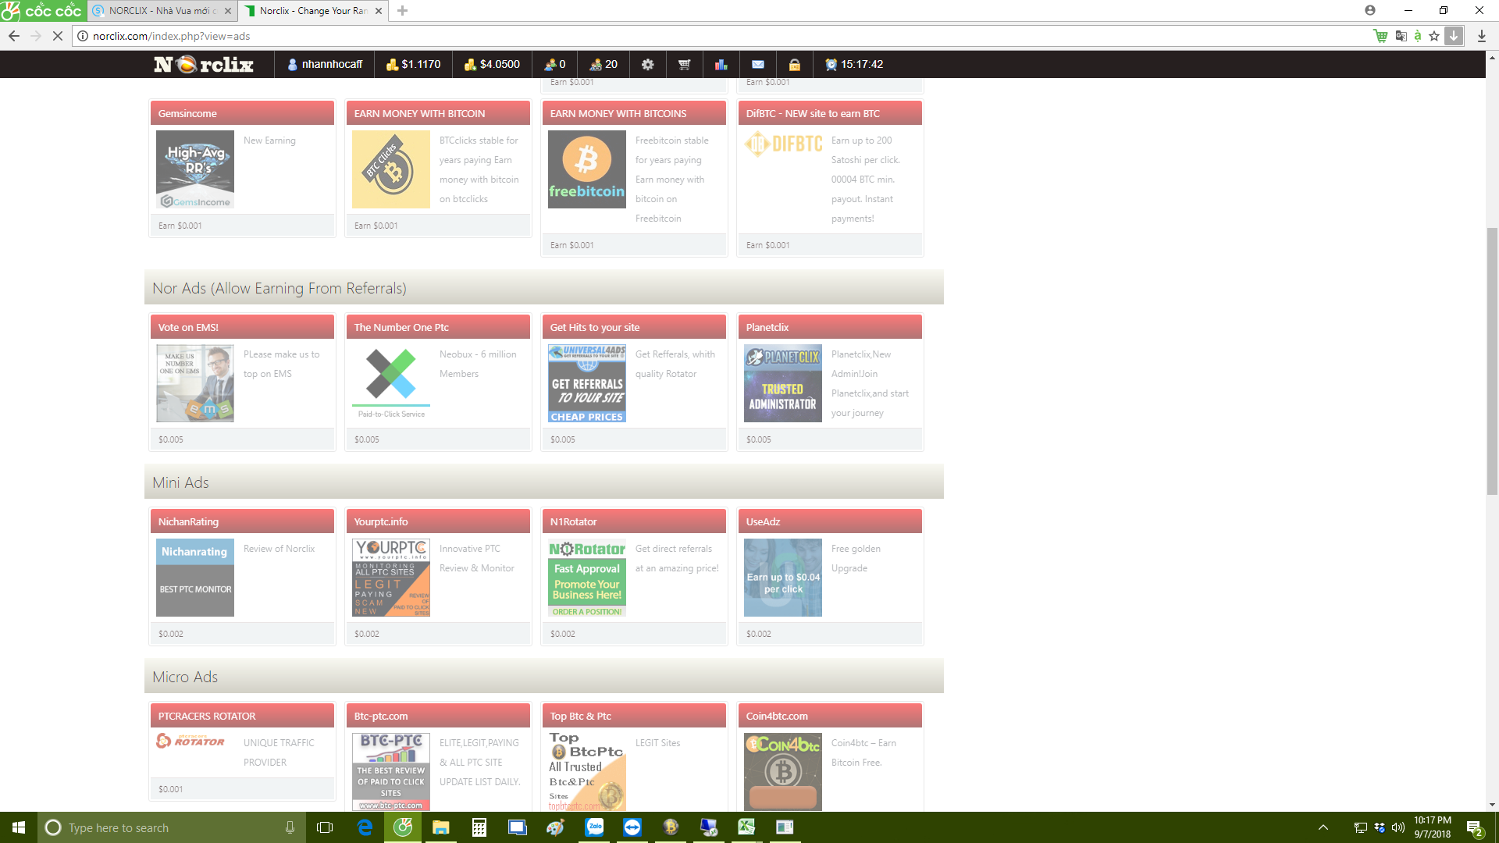The height and width of the screenshot is (843, 1499).
Task: Open the statistics bar chart icon
Action: click(x=721, y=65)
